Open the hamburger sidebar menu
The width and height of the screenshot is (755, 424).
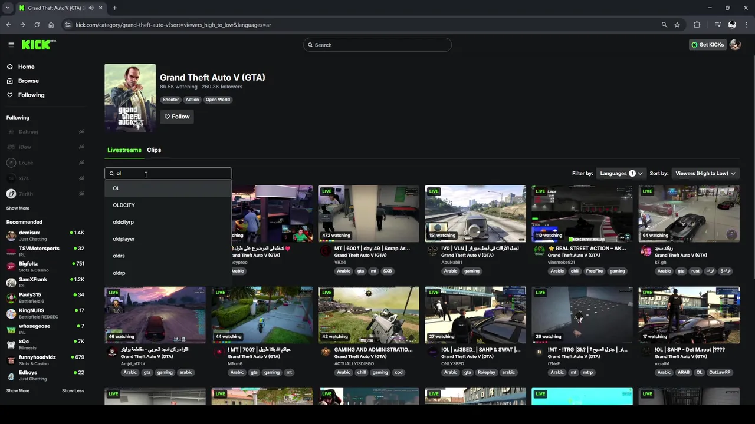coord(11,45)
